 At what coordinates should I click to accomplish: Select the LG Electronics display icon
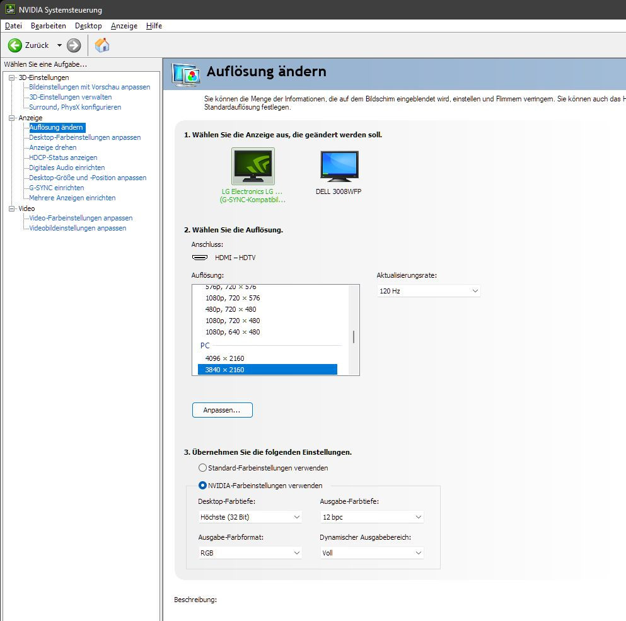pos(253,166)
